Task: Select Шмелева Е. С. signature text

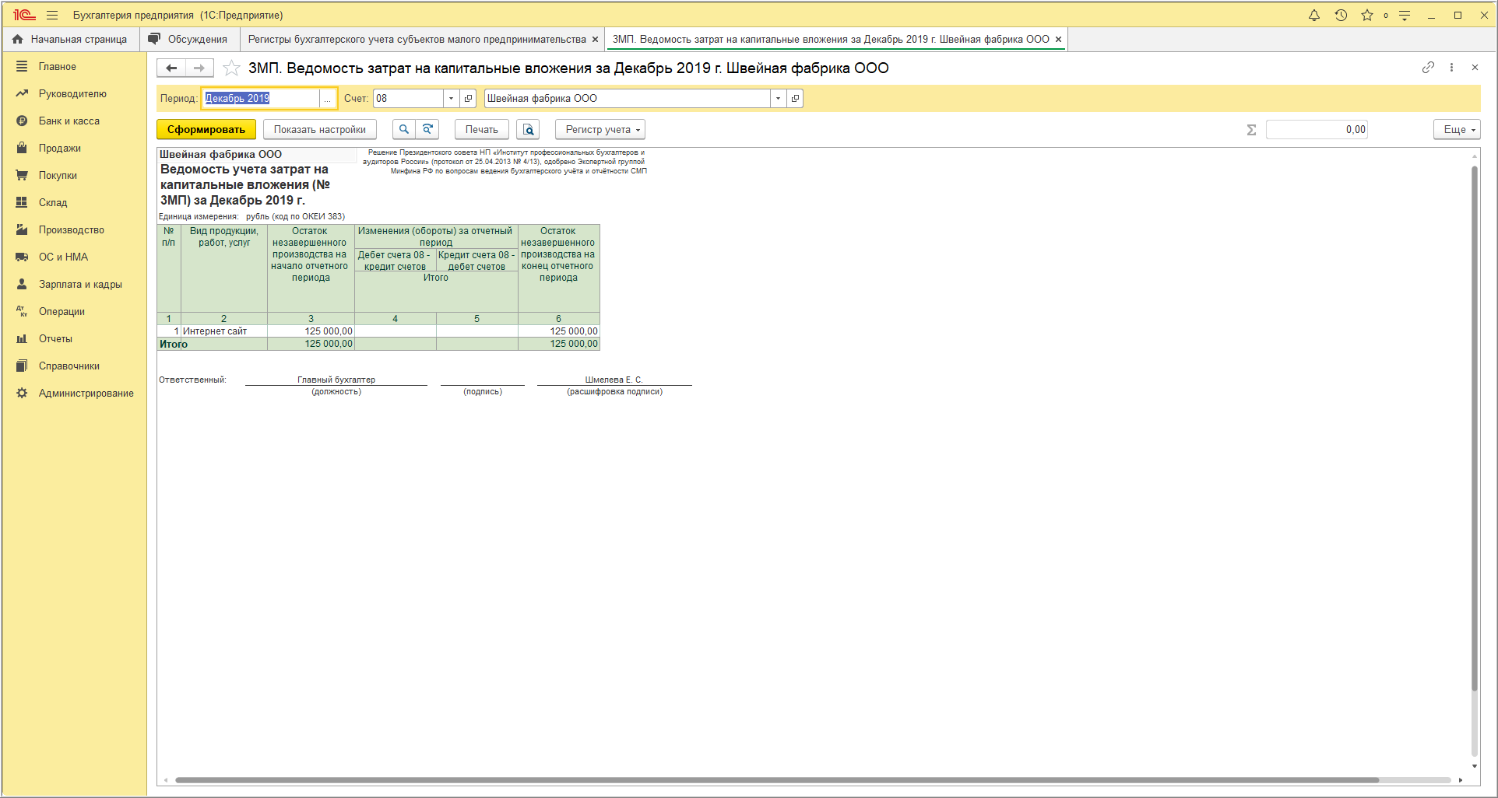Action: pos(614,380)
